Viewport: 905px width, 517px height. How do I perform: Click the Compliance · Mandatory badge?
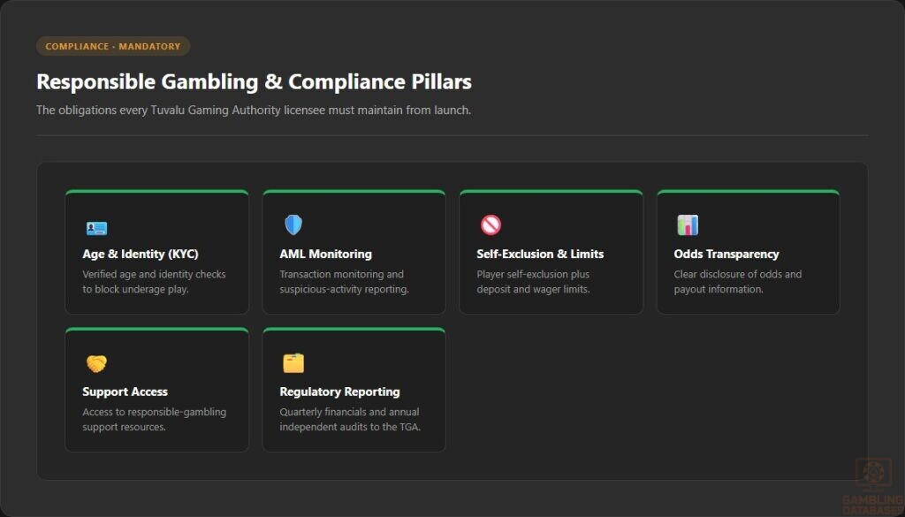coord(113,46)
